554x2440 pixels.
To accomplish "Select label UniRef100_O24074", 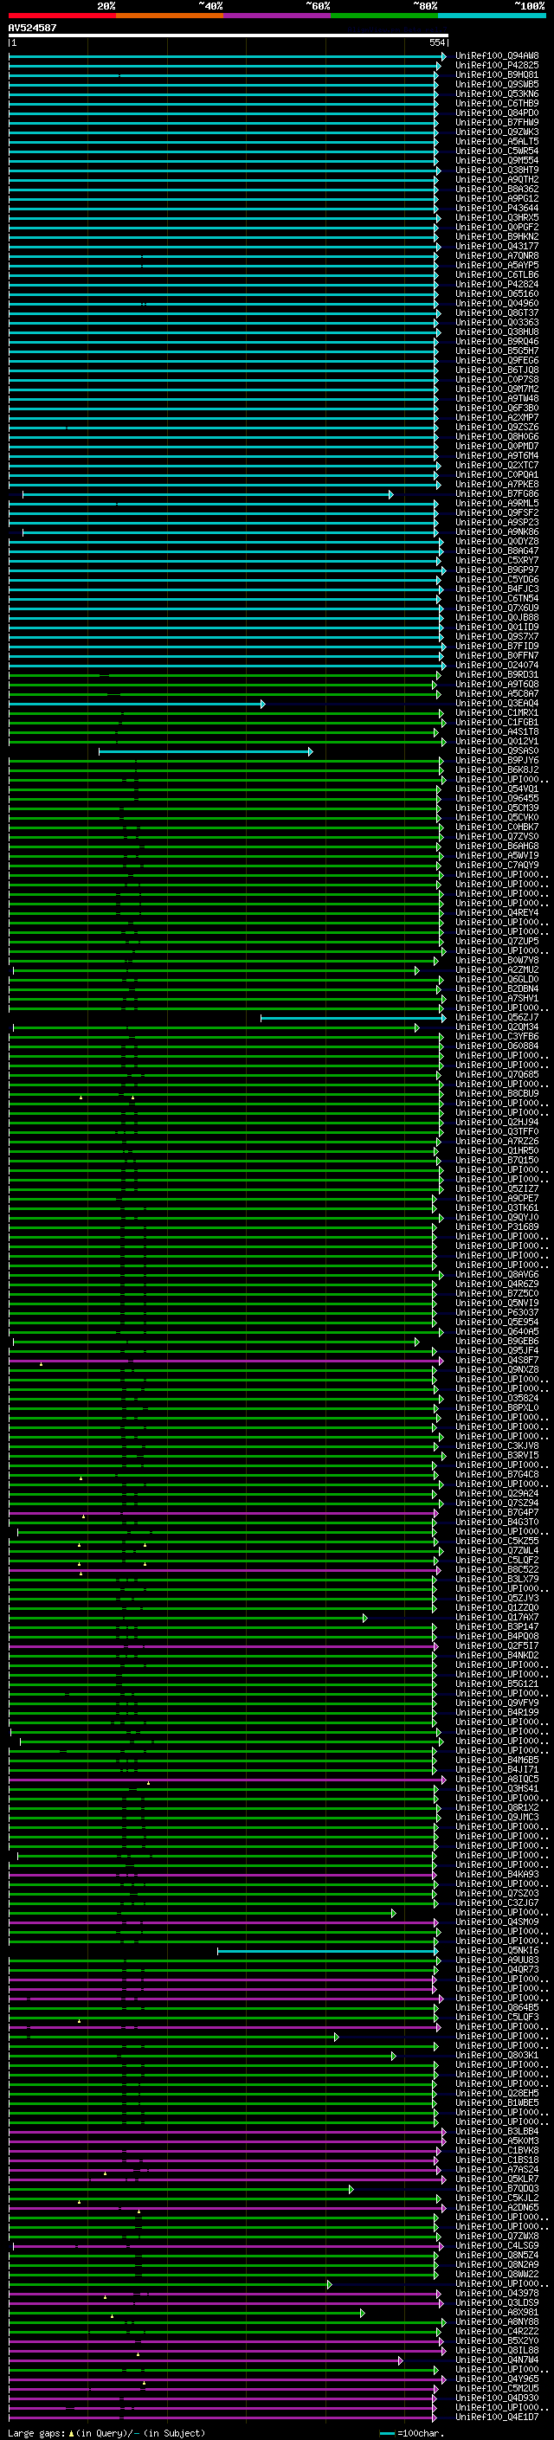I will (497, 665).
